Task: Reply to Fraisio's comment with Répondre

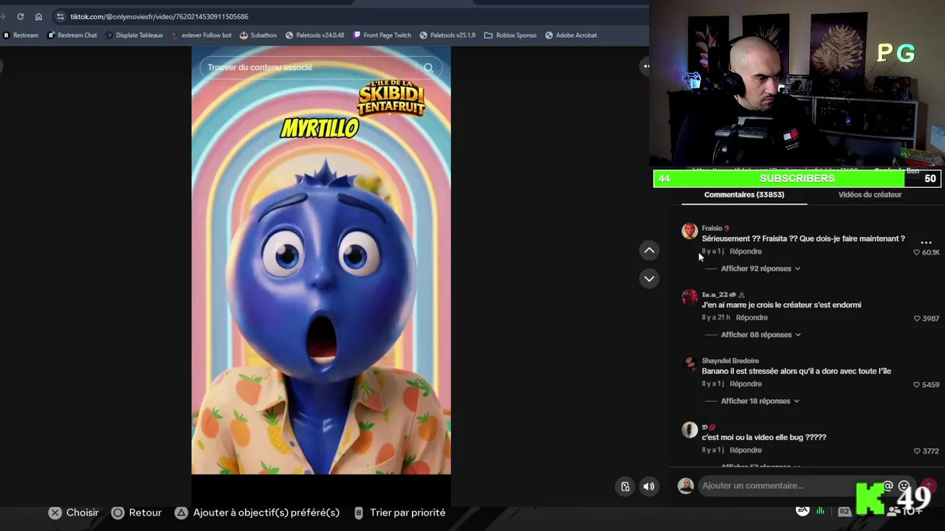Action: pos(746,251)
